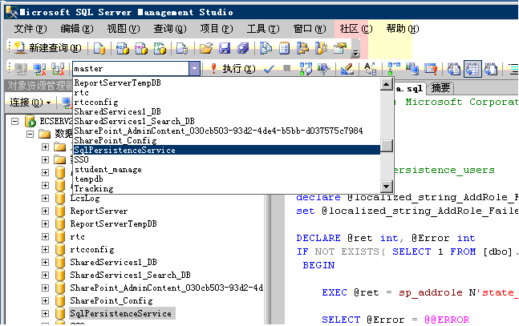Image resolution: width=519 pixels, height=326 pixels.
Task: Show the Registered Servers window
Action: [266, 49]
